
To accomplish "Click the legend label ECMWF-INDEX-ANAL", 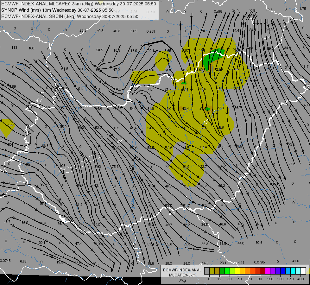I will pos(182,270).
